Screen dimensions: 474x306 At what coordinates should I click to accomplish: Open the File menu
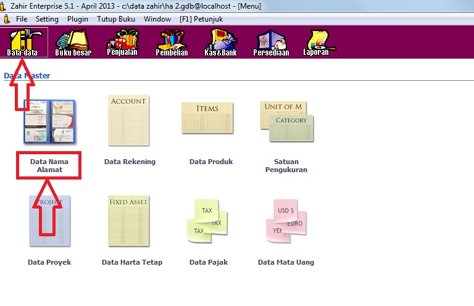(22, 19)
